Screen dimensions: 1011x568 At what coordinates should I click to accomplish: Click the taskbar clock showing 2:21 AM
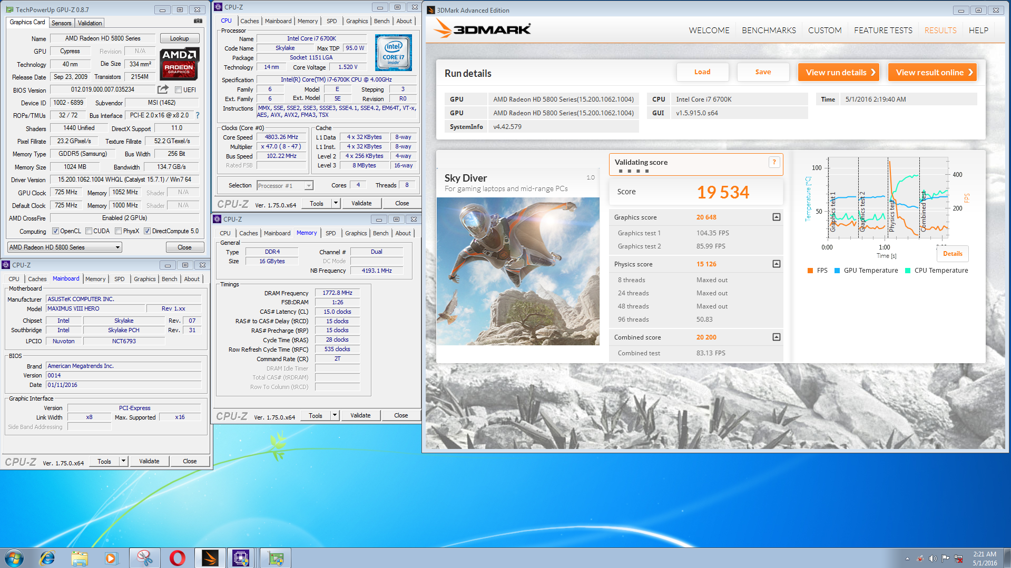pyautogui.click(x=984, y=558)
